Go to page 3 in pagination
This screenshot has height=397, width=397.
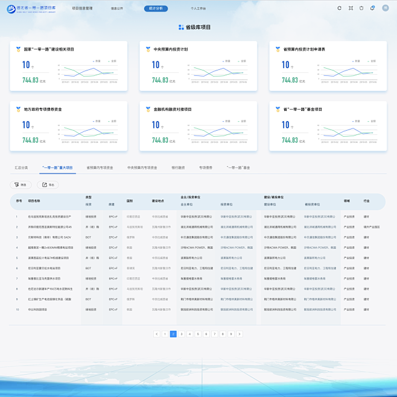coord(182,334)
